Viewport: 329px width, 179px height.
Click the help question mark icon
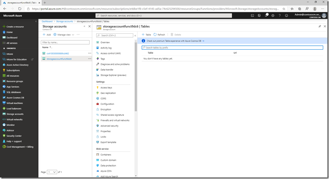pyautogui.click(x=279, y=16)
